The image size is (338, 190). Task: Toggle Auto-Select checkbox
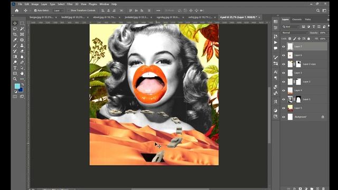pyautogui.click(x=35, y=11)
